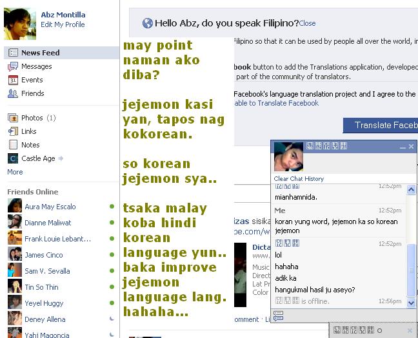Close the 'do you speak Filipino' prompt

click(x=307, y=23)
